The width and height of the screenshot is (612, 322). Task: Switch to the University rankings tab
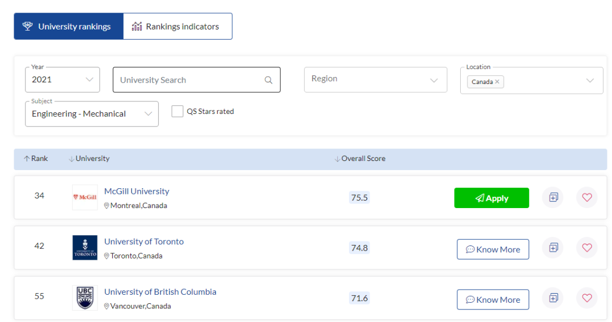point(69,27)
